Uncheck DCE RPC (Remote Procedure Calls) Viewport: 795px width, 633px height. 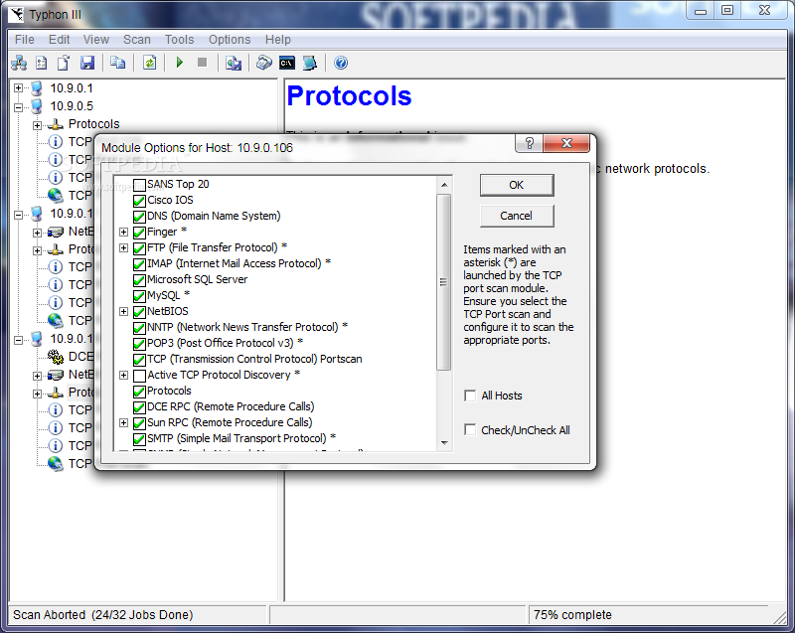139,407
